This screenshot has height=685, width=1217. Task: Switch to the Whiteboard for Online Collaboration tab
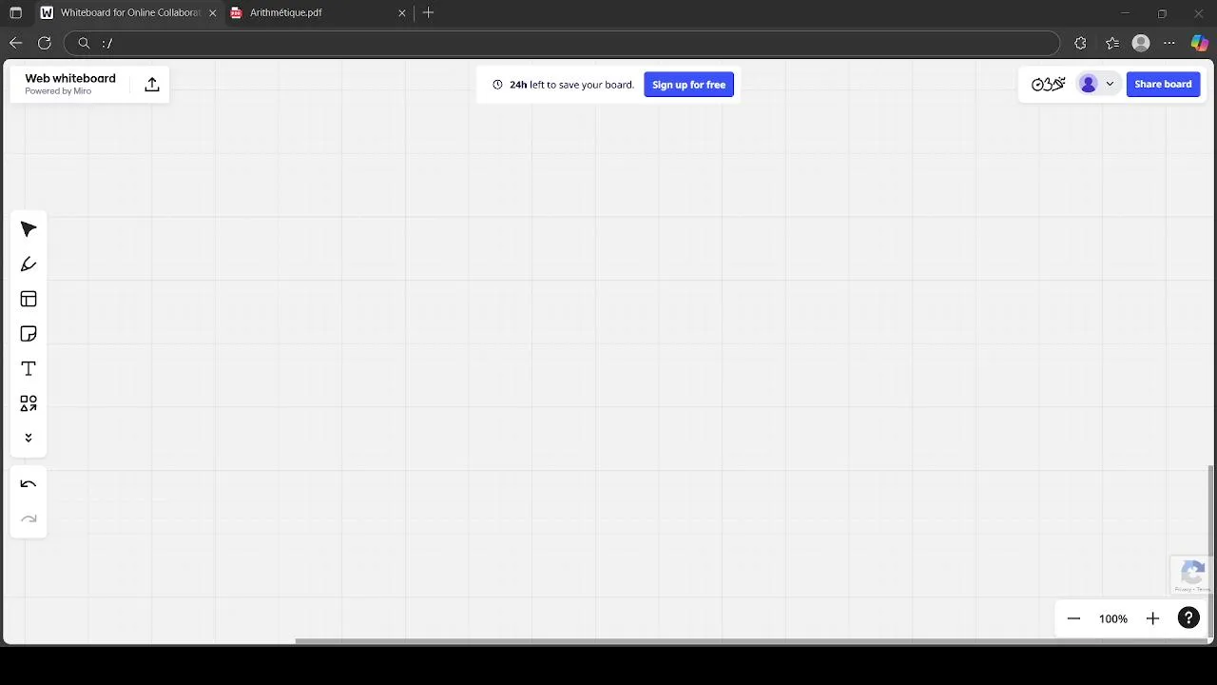coord(128,13)
